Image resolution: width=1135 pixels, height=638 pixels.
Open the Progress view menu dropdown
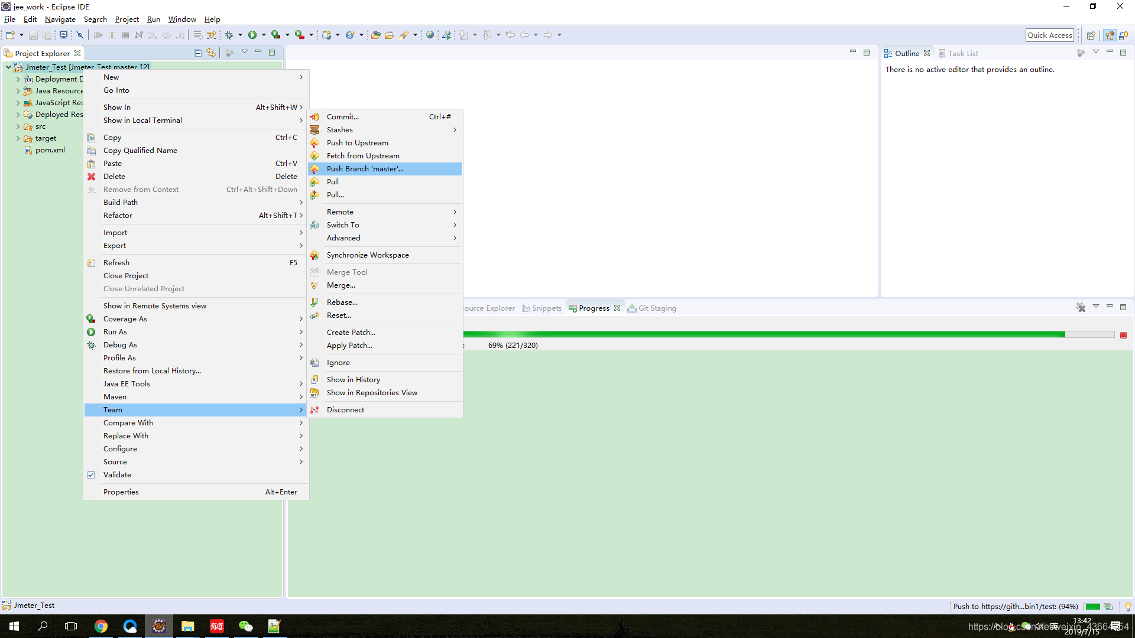(1095, 306)
